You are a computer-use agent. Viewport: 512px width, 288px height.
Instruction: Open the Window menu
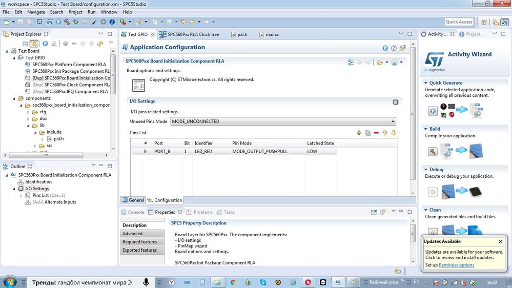[x=109, y=12]
